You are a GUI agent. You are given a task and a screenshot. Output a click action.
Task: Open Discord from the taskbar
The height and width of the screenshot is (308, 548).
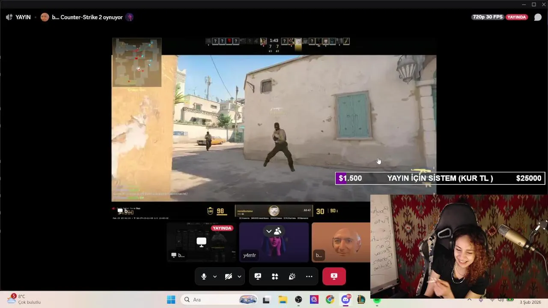point(345,299)
